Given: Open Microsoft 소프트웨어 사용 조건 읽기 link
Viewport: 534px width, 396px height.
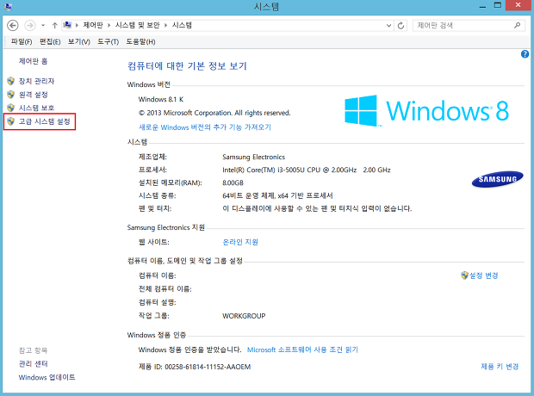Looking at the screenshot, I should tap(302, 350).
